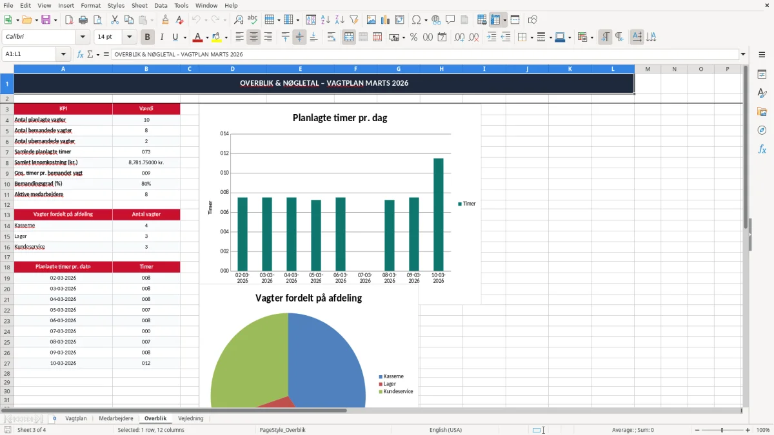Open the sidebar Navigator compass icon
This screenshot has height=435, width=774.
point(762,130)
